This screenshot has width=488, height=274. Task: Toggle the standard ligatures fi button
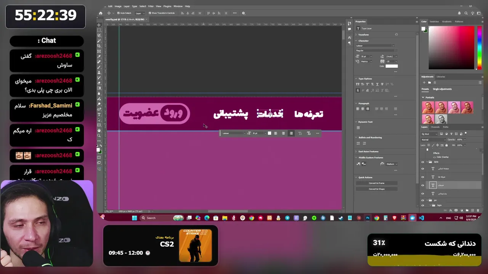pyautogui.click(x=358, y=90)
